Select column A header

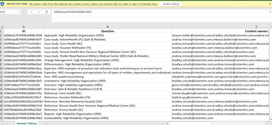pyautogui.click(x=24, y=27)
